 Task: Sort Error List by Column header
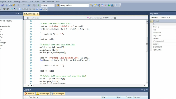pyautogui.click(x=129, y=97)
